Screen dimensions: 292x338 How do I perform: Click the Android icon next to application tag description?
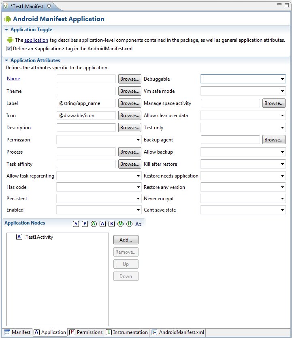(x=10, y=40)
